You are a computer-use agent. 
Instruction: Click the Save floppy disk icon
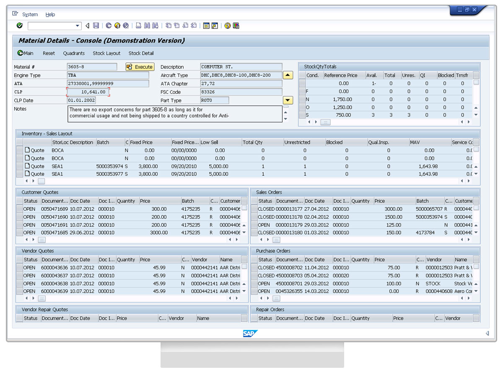96,26
